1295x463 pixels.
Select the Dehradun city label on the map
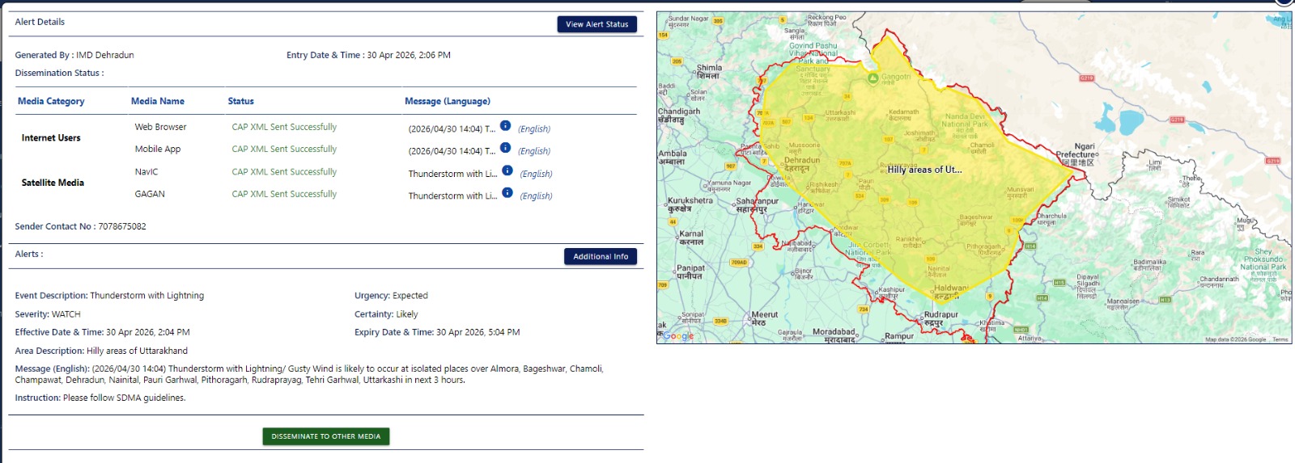pos(802,161)
